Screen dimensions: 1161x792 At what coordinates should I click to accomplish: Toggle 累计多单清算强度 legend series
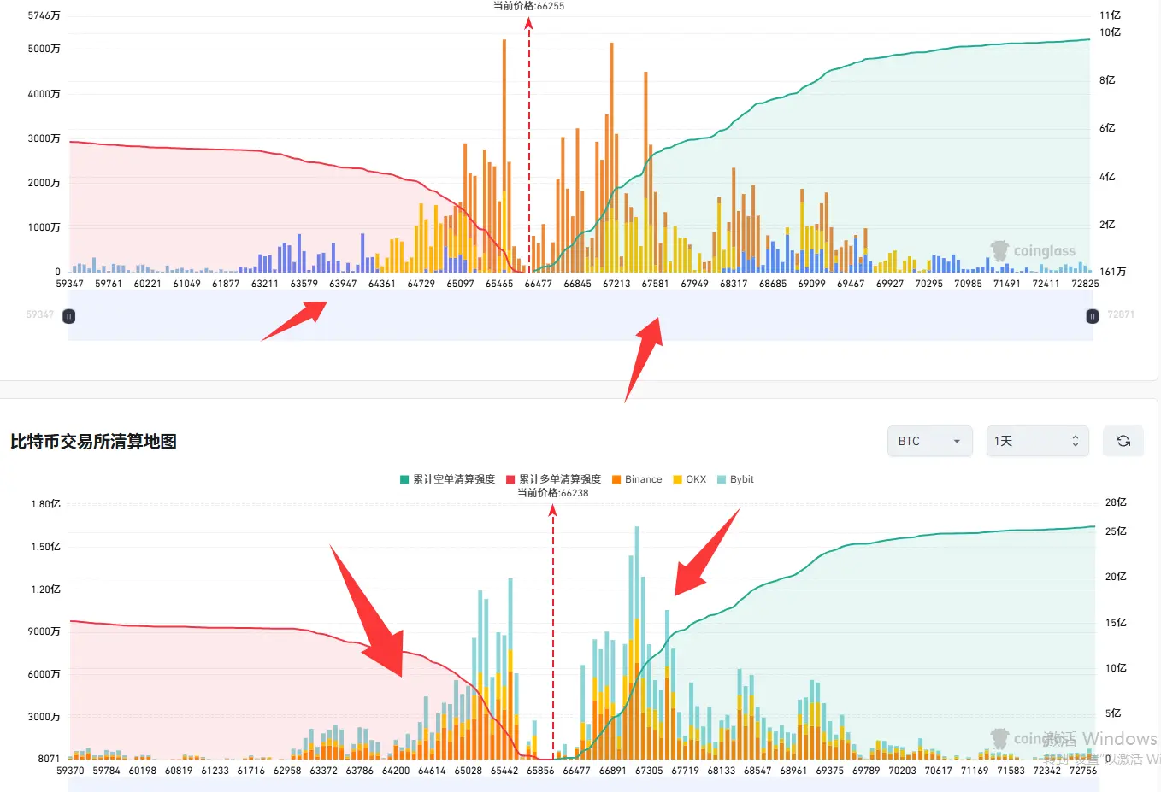[x=554, y=479]
